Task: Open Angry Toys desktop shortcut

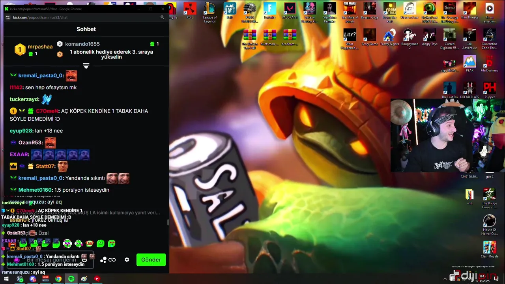Action: pyautogui.click(x=430, y=38)
